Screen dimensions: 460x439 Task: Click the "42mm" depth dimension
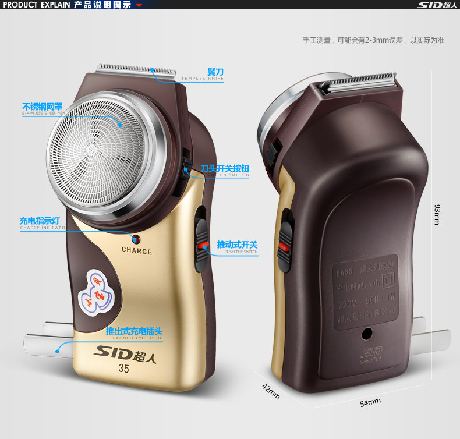pos(271,391)
